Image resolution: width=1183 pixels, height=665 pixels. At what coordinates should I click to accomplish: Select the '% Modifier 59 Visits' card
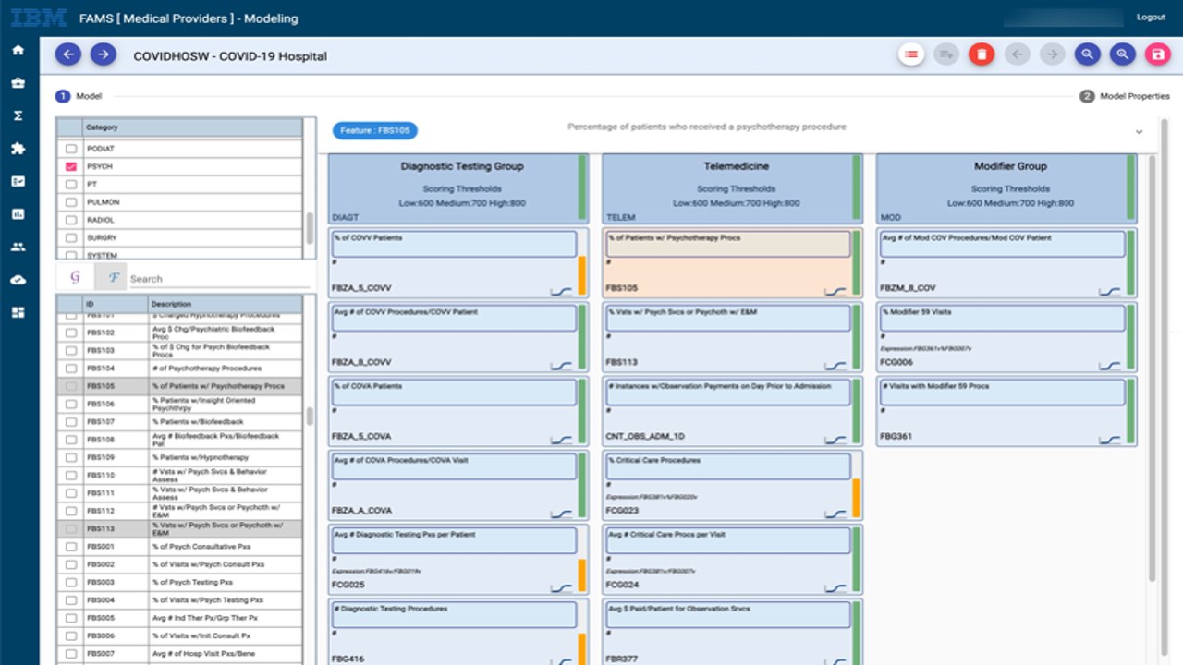1006,336
